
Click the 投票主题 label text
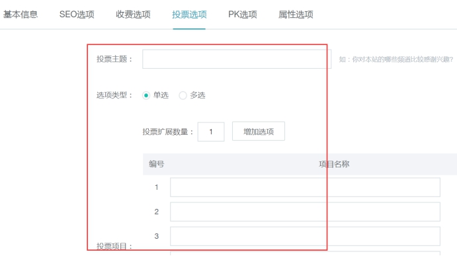[x=114, y=59]
